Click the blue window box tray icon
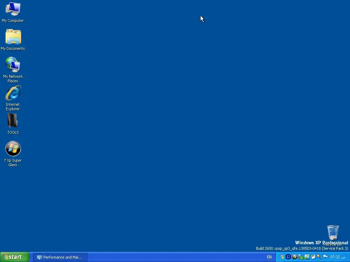 click(x=313, y=257)
